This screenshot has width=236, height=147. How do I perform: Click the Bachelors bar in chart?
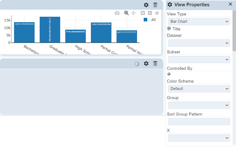point(24,32)
